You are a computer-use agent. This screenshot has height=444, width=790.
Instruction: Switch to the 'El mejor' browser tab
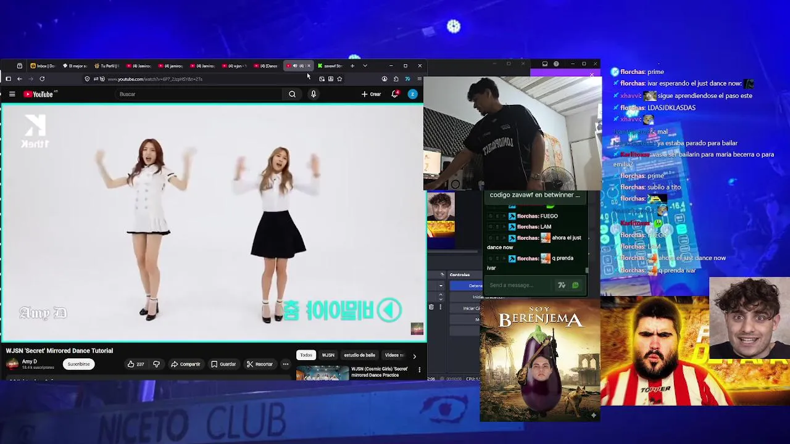(75, 66)
